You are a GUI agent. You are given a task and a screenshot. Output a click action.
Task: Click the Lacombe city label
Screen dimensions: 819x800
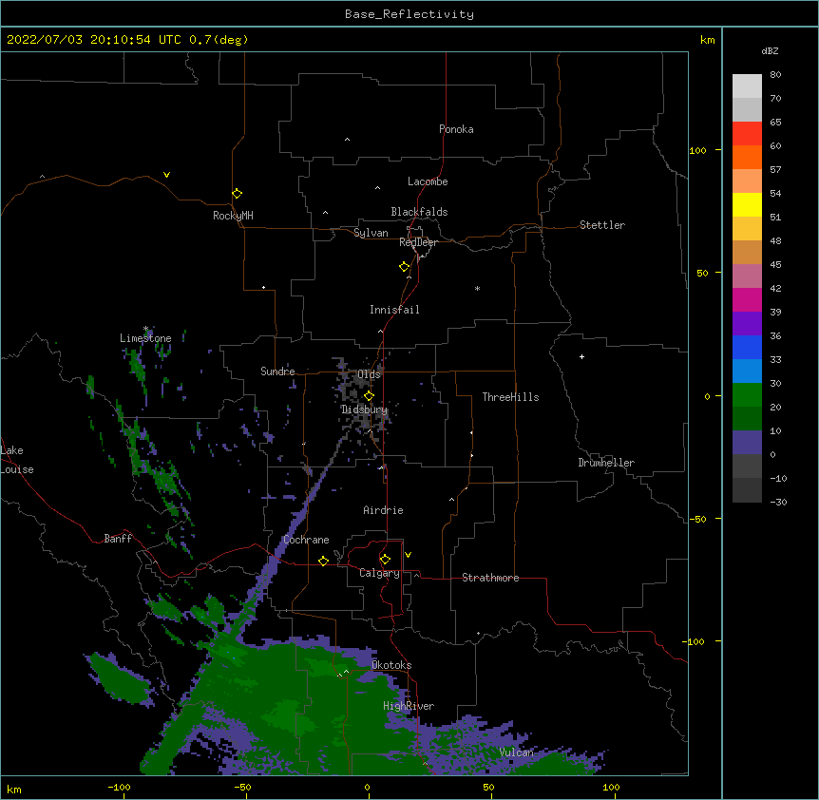428,181
